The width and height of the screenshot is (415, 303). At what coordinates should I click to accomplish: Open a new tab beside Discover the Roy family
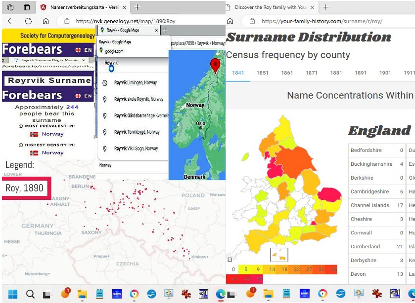tap(326, 7)
